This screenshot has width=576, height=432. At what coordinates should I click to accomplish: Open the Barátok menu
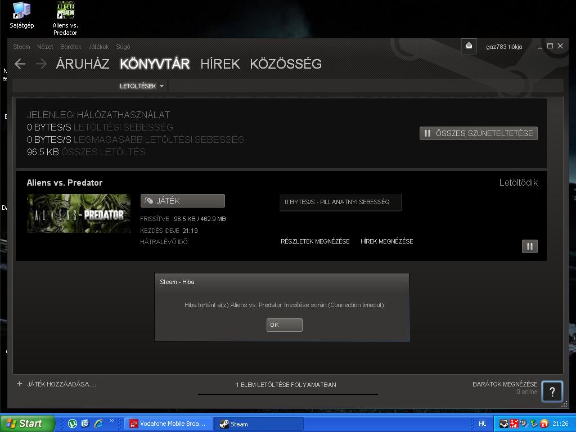[70, 47]
